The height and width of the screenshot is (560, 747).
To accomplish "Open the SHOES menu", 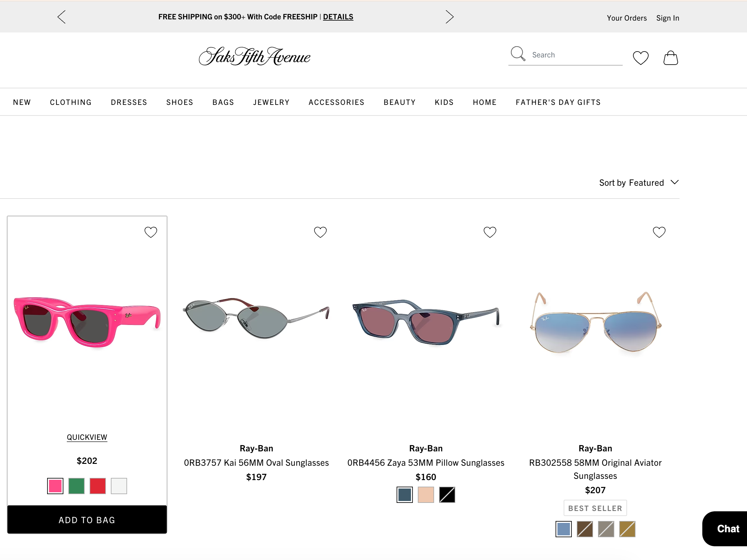I will 180,102.
